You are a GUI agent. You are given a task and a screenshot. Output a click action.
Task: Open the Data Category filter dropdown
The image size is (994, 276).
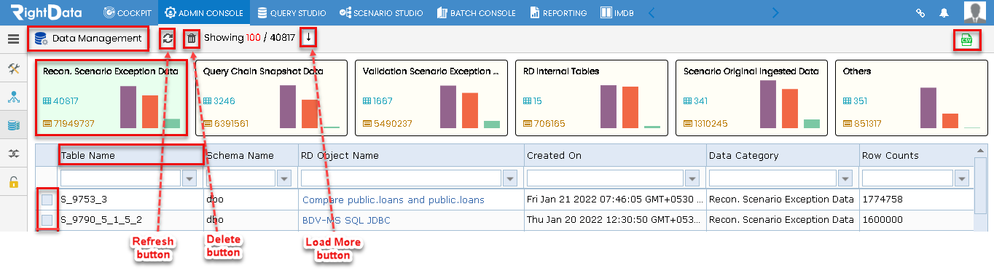pyautogui.click(x=845, y=178)
